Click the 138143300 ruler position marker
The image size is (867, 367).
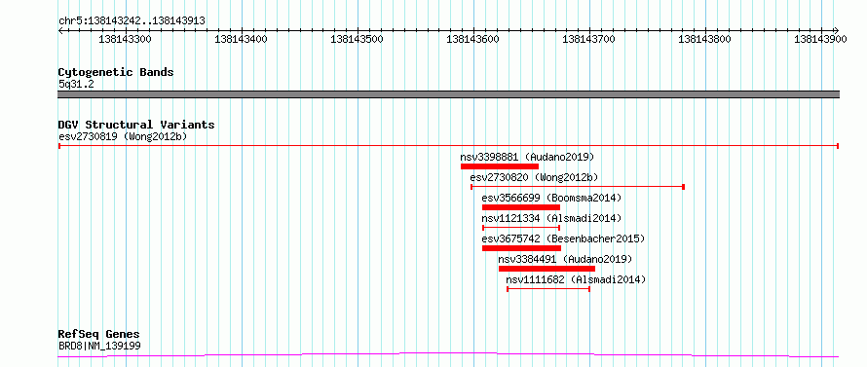(x=125, y=39)
